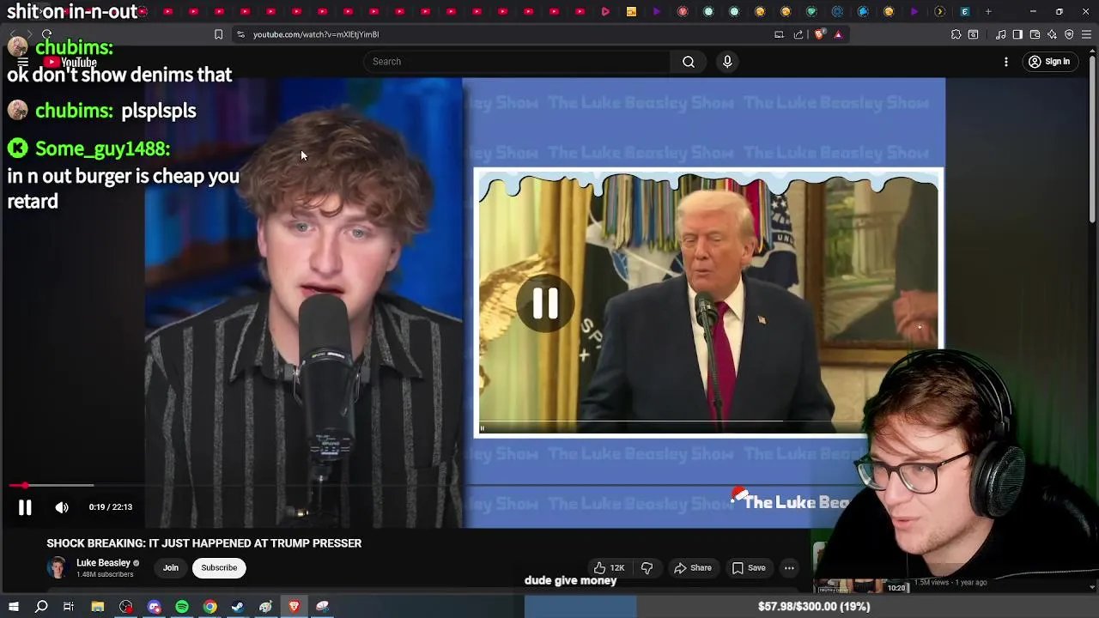This screenshot has width=1099, height=618.
Task: Open Brave VPN shield icon
Action: pos(1069,34)
